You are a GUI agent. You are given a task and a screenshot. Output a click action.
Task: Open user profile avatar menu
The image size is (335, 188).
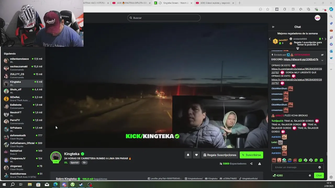click(x=317, y=18)
